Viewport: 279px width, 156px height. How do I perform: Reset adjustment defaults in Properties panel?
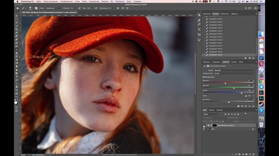(x=246, y=106)
